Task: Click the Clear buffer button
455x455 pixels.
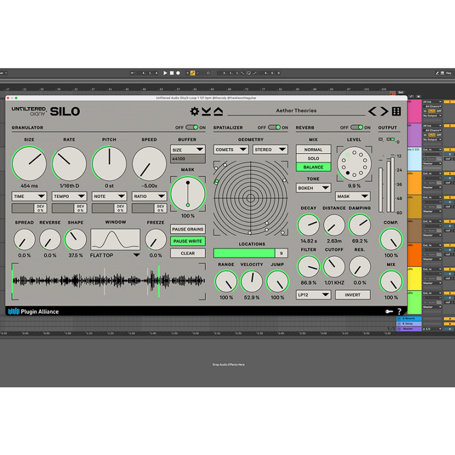Action: tap(188, 253)
